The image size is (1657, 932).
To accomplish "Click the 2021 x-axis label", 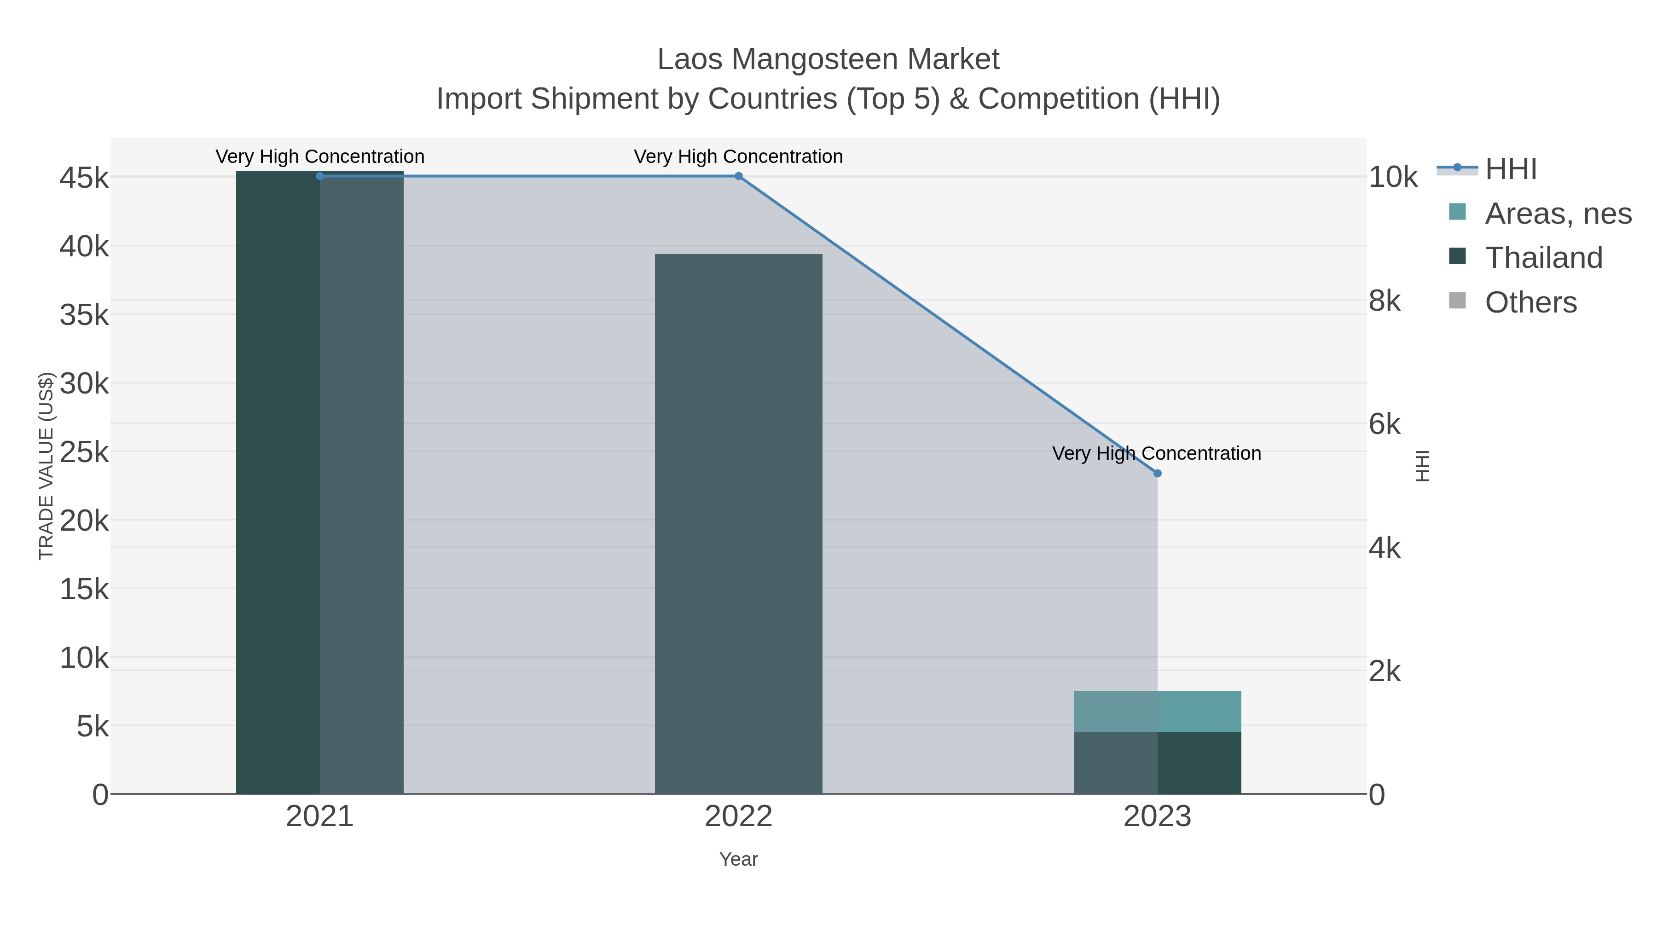I will 320,817.
